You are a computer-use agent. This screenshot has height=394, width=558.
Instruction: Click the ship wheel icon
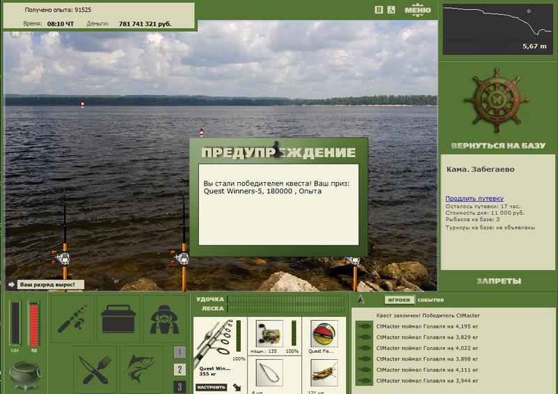click(x=497, y=100)
